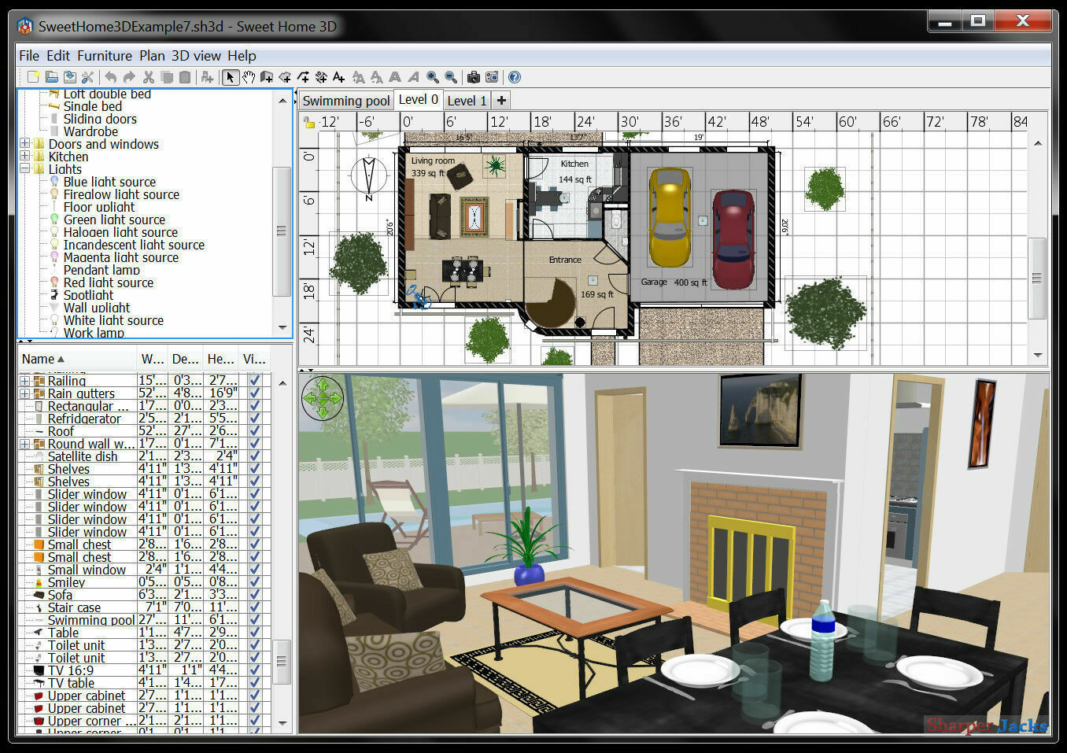The height and width of the screenshot is (753, 1067).
Task: Expand the Railing group in furniture list
Action: tap(25, 381)
